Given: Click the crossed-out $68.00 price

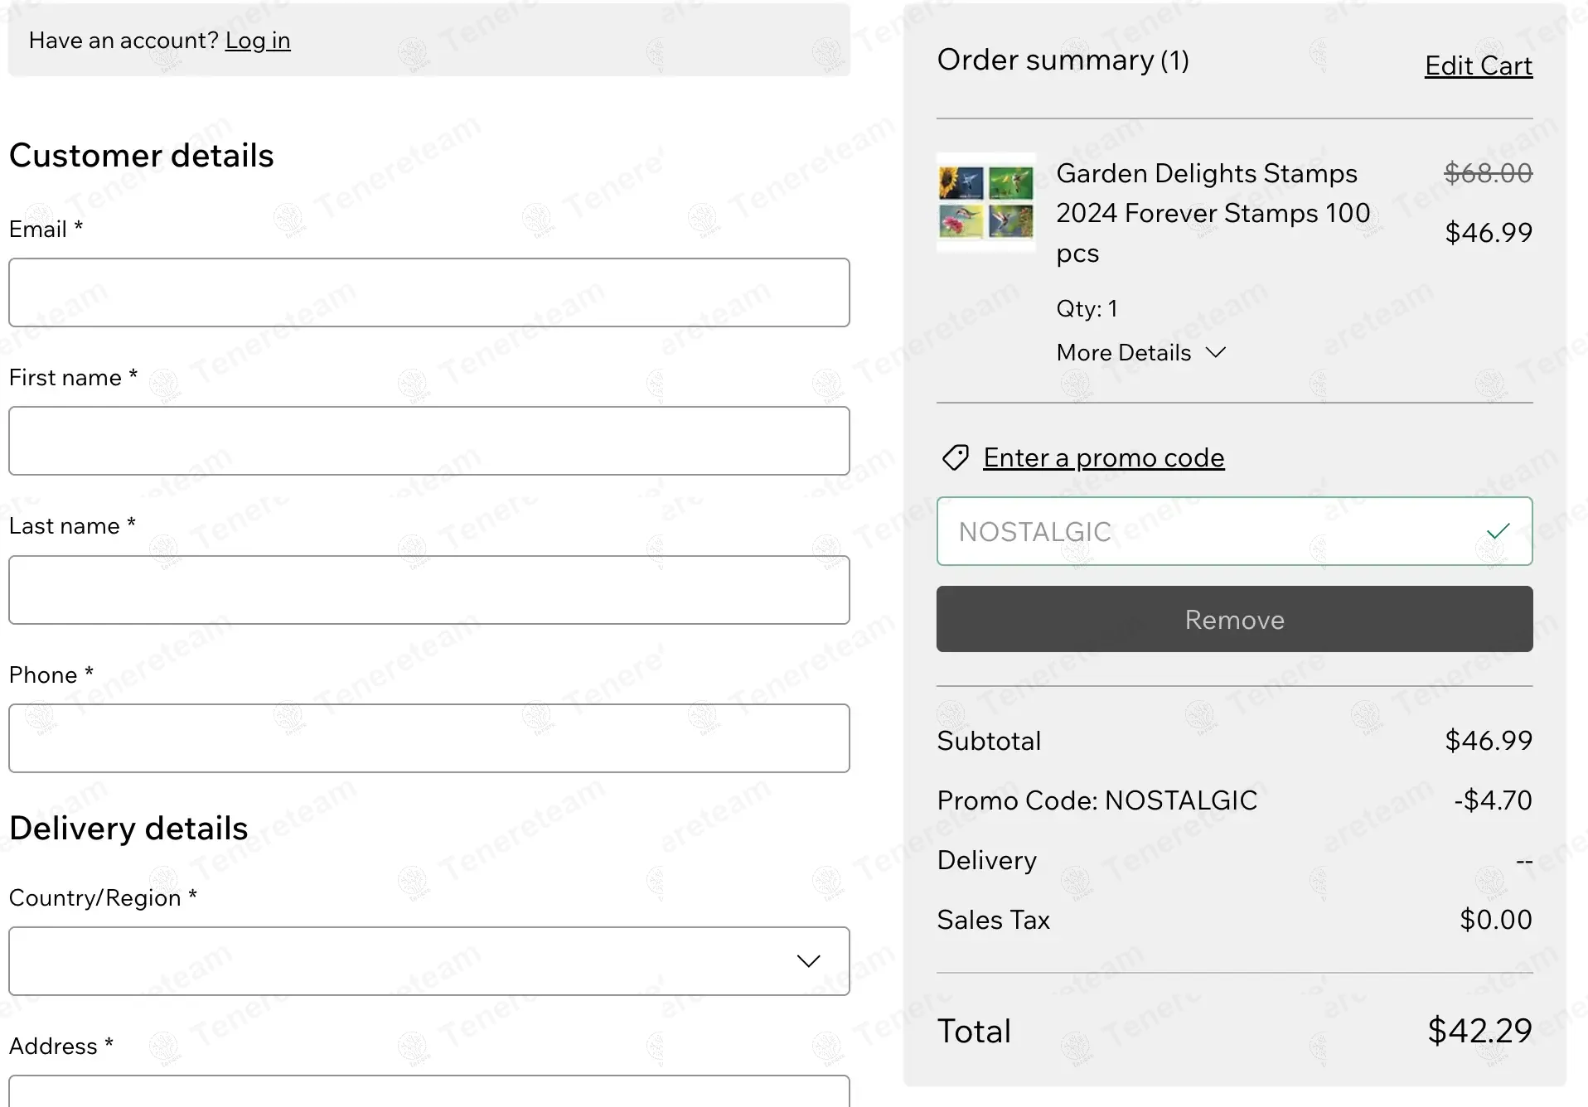Looking at the screenshot, I should point(1488,172).
